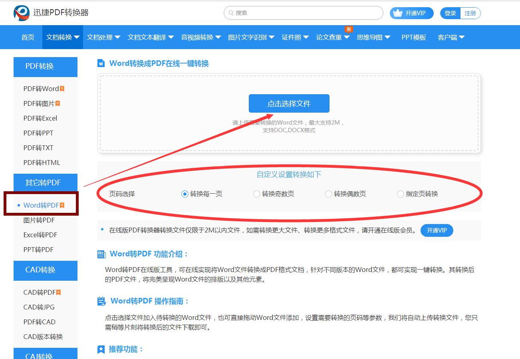This screenshot has width=520, height=359.
Task: Click the search magnifier icon
Action: click(x=231, y=13)
